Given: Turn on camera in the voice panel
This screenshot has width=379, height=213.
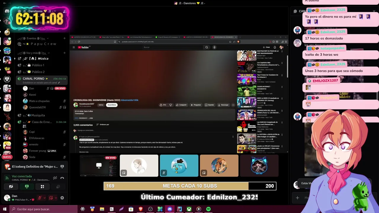Looking at the screenshot, I should (11, 186).
